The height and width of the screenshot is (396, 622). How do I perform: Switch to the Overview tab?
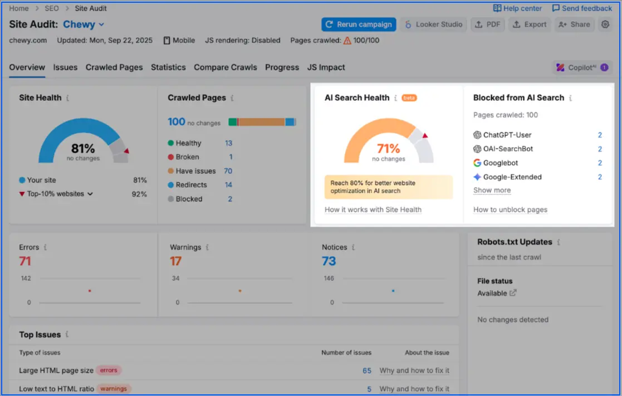27,67
